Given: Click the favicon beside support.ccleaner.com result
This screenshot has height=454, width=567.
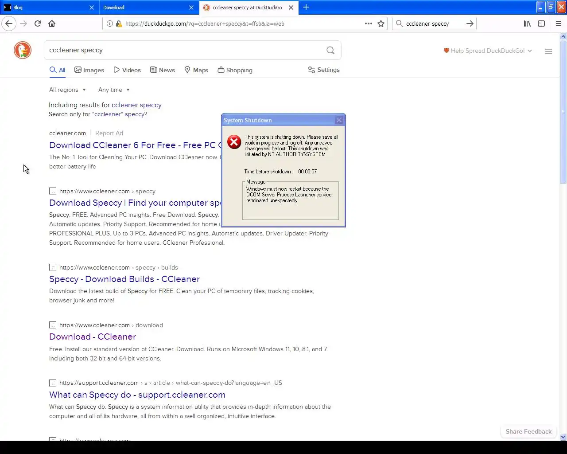Looking at the screenshot, I should (53, 383).
